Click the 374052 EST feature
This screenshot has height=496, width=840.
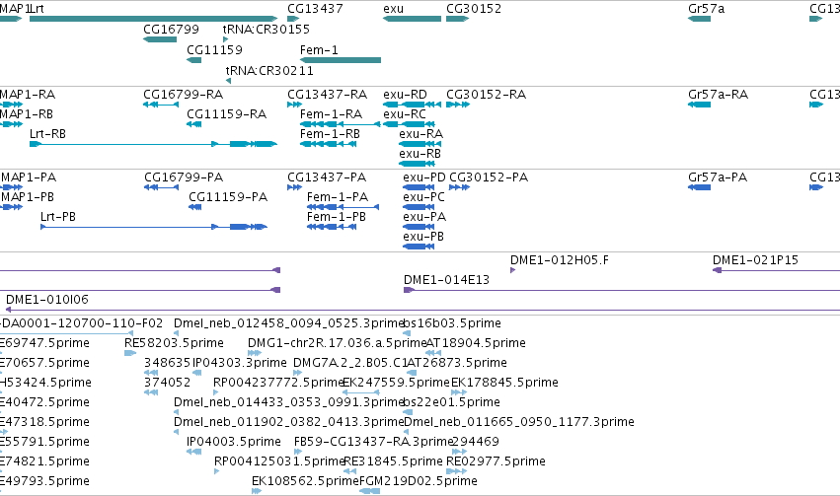tap(151, 392)
